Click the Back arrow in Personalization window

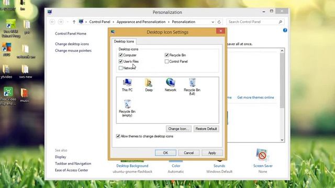click(x=52, y=22)
